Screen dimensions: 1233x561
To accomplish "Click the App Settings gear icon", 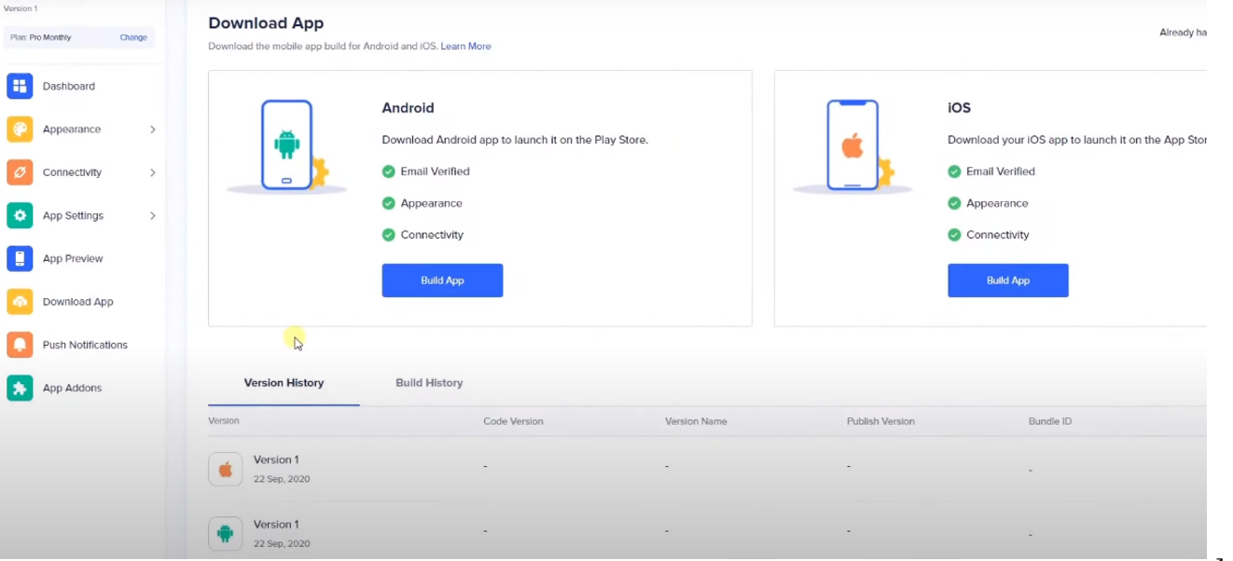I will [20, 215].
